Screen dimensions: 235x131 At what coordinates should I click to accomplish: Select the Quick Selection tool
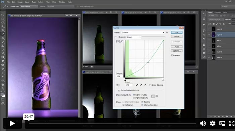[3, 27]
